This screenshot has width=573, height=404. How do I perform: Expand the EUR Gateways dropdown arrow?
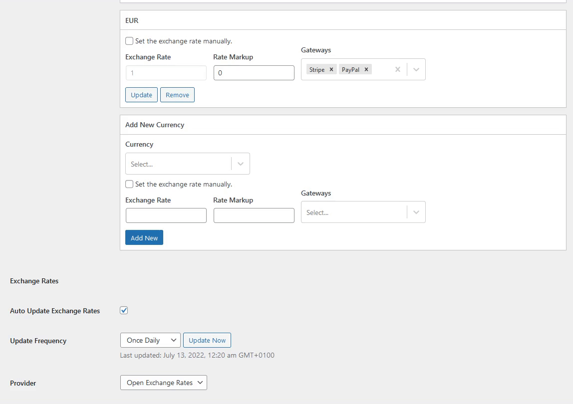coord(416,70)
